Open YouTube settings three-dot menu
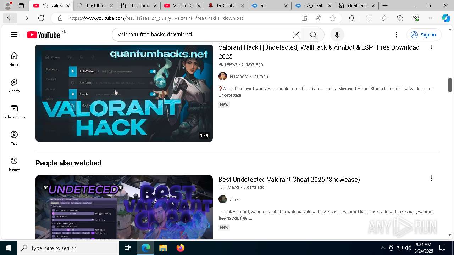Image resolution: width=454 pixels, height=255 pixels. (x=397, y=34)
